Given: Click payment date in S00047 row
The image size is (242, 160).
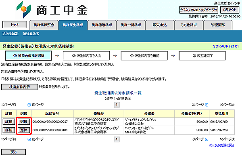Looking at the screenshot, I should click(x=222, y=122).
